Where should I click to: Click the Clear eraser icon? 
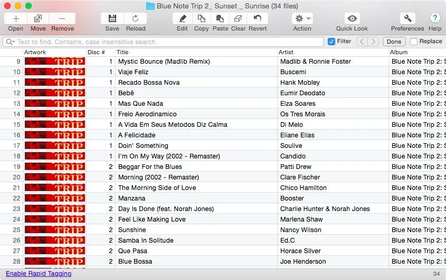pos(238,19)
